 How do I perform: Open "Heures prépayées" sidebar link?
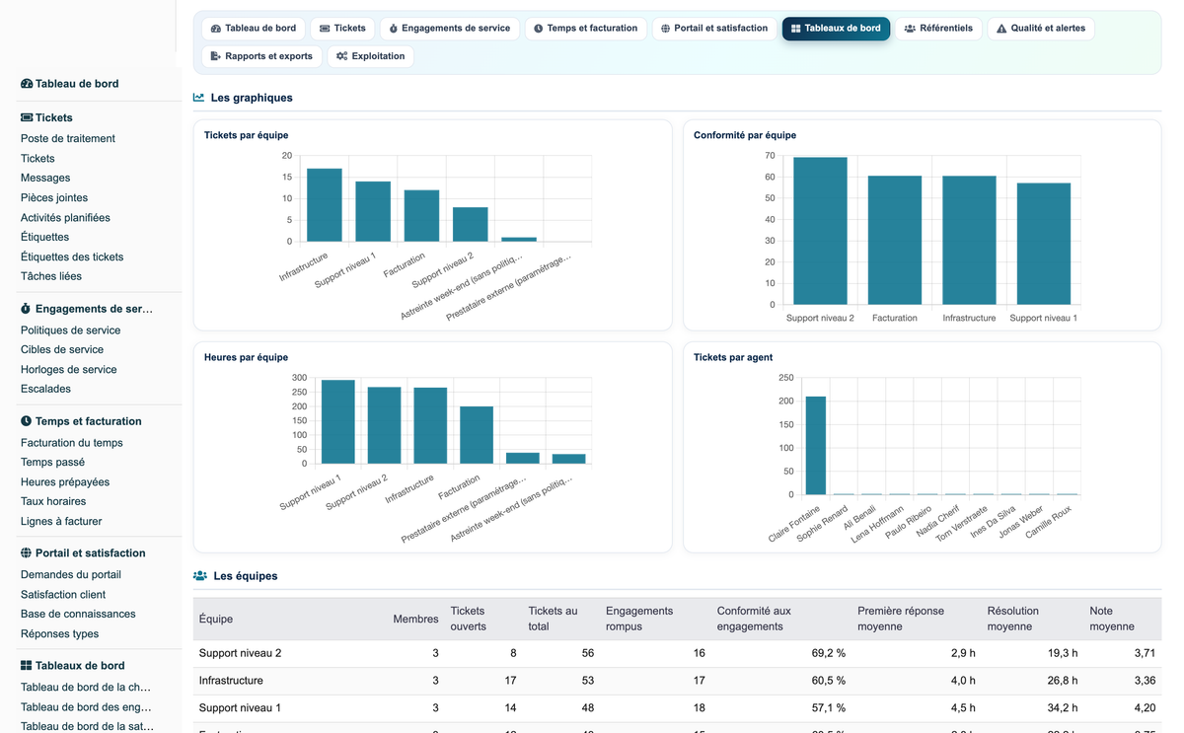[65, 482]
